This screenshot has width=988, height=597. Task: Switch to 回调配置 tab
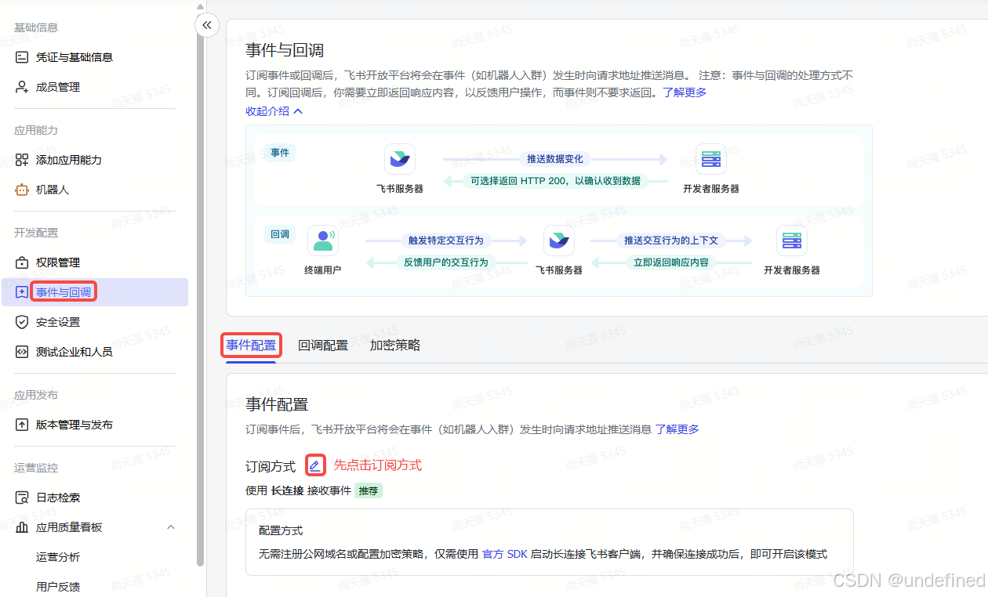(323, 346)
